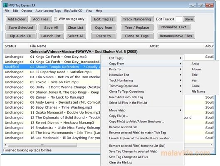The image size is (220, 166).
Task: Expand the Edit Tag(s) submenu arrow
Action: (180, 58)
